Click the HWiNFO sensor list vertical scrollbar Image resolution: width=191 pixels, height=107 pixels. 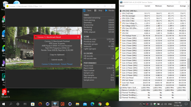click(188, 63)
